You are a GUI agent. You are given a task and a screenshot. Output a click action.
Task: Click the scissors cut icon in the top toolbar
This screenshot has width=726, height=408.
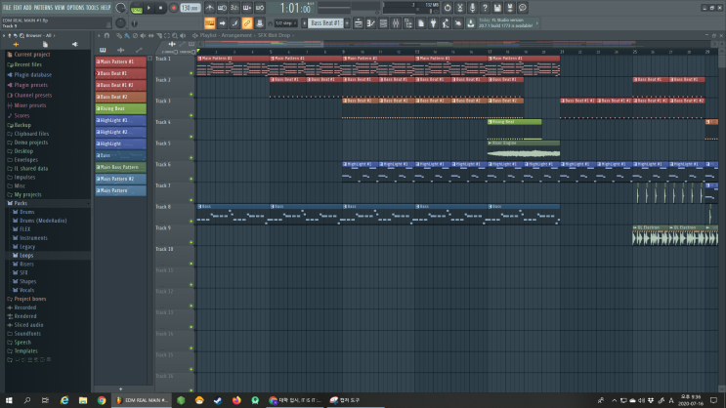pos(460,8)
